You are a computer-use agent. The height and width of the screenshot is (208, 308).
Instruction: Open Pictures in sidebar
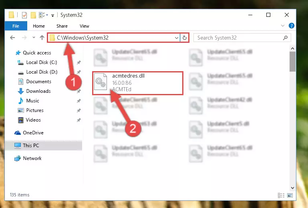35,110
